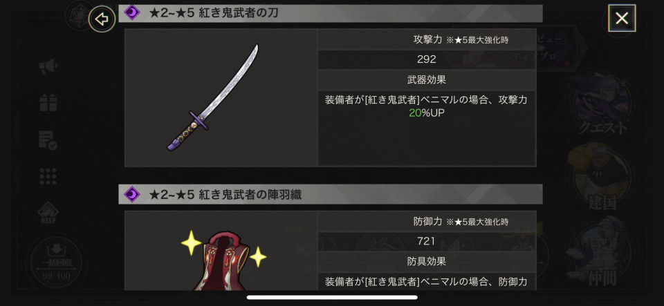Tap the back arrow button
Image resolution: width=664 pixels, height=306 pixels.
point(102,19)
